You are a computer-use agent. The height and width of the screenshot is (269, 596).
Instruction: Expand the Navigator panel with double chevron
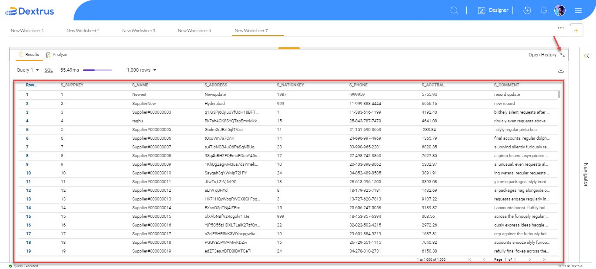coord(586,56)
